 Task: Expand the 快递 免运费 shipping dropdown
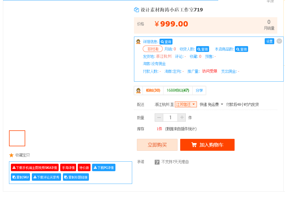[x=222, y=104]
